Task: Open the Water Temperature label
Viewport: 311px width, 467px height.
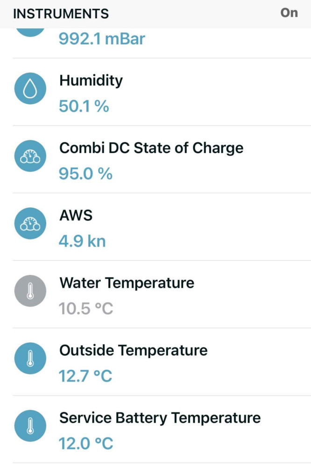Action: click(x=127, y=283)
